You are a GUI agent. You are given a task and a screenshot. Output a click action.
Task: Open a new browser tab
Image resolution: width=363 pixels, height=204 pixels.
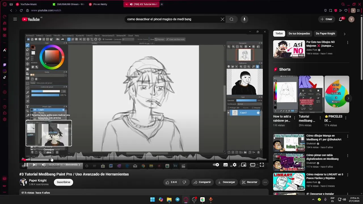162,4
